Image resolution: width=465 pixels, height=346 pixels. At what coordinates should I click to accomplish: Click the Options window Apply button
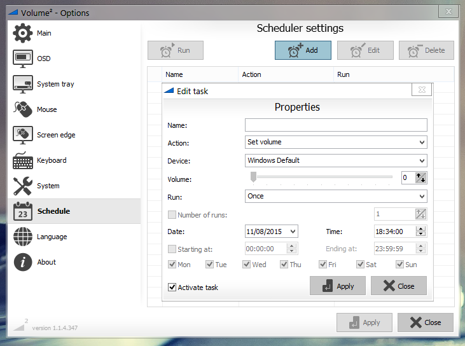pyautogui.click(x=364, y=322)
